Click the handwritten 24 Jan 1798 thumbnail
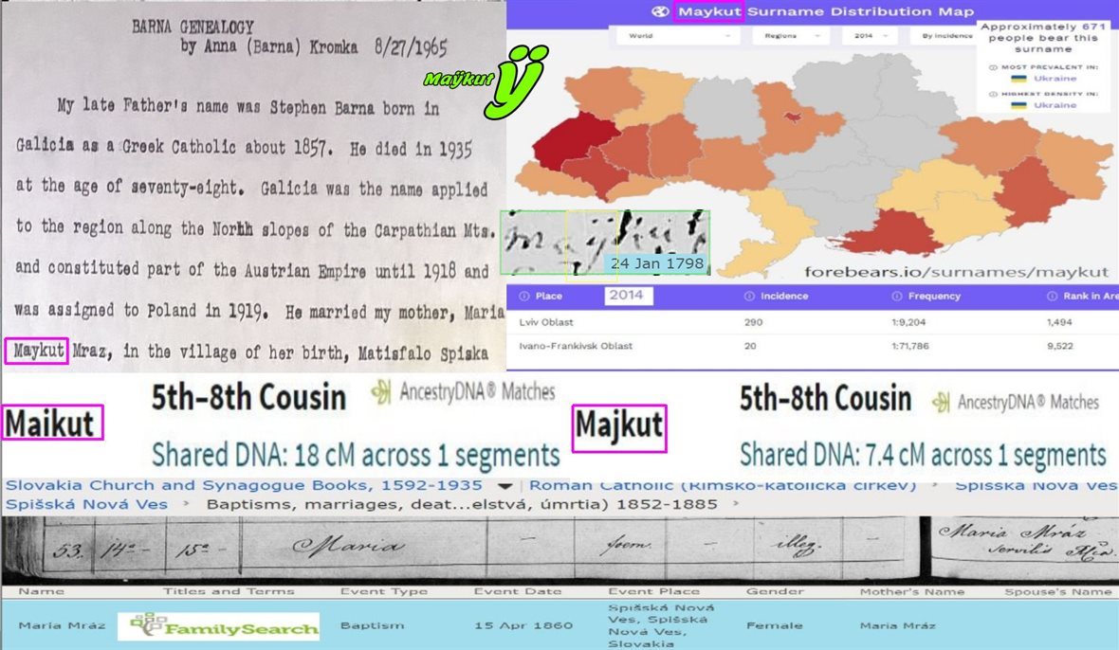 point(605,243)
